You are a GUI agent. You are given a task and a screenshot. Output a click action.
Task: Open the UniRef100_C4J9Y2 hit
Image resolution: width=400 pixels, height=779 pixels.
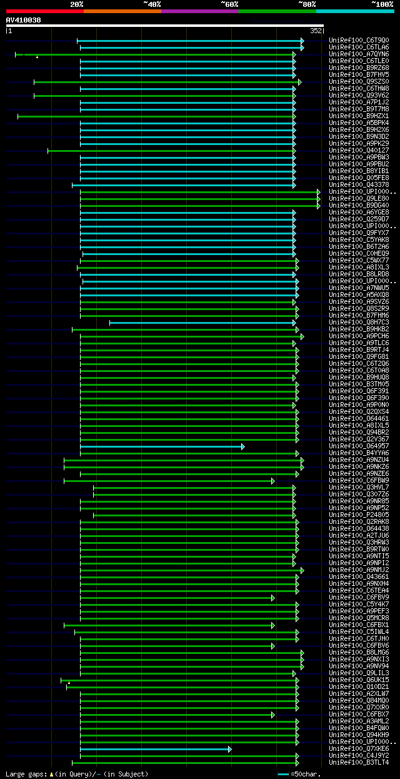[359, 756]
